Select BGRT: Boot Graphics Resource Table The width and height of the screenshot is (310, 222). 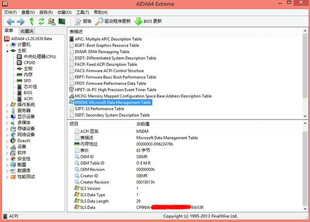(107, 45)
